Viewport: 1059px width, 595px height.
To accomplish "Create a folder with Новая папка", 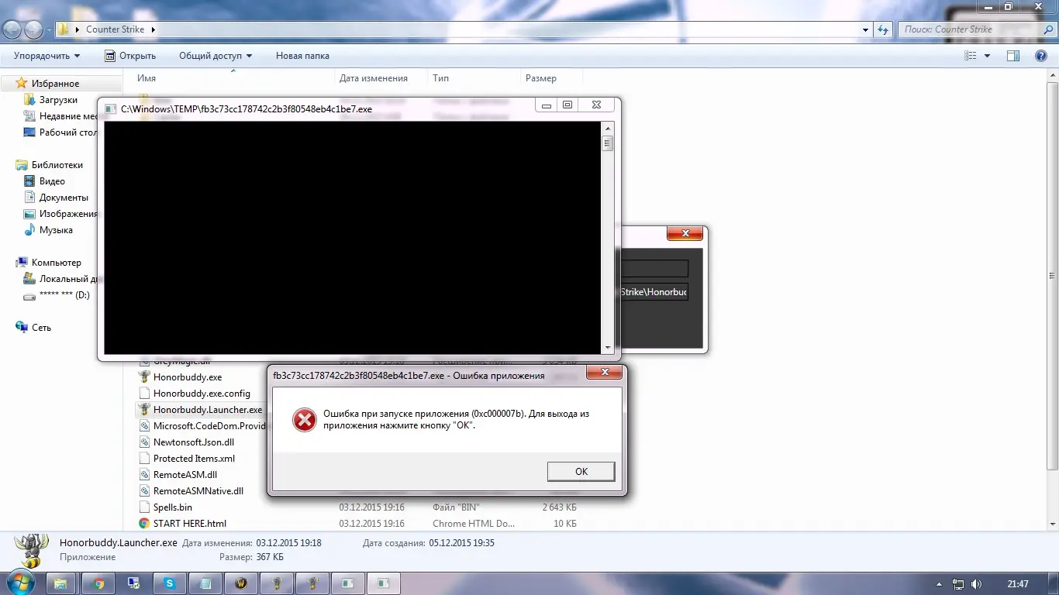I will point(302,56).
